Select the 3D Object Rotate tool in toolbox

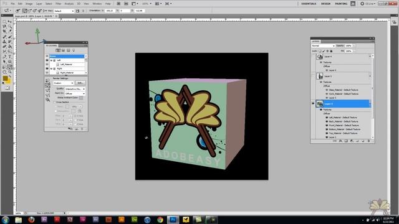(x=4, y=67)
